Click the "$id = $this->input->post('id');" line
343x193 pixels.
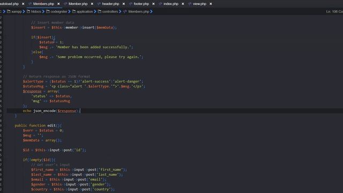pos(55,150)
